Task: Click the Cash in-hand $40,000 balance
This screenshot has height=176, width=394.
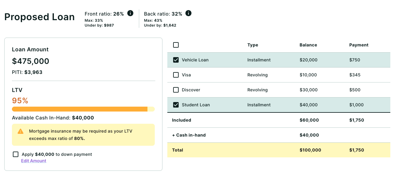Action: point(309,135)
